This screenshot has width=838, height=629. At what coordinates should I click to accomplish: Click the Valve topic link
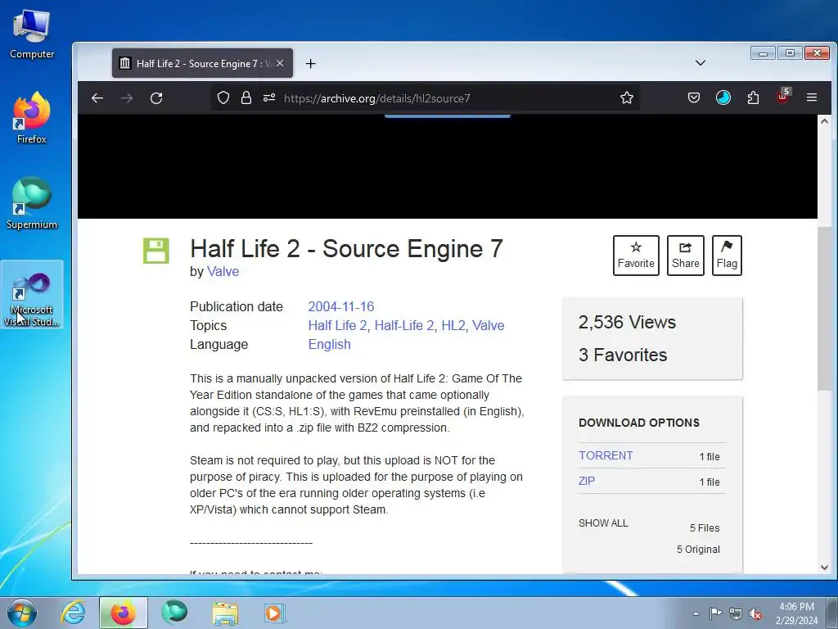click(x=488, y=325)
